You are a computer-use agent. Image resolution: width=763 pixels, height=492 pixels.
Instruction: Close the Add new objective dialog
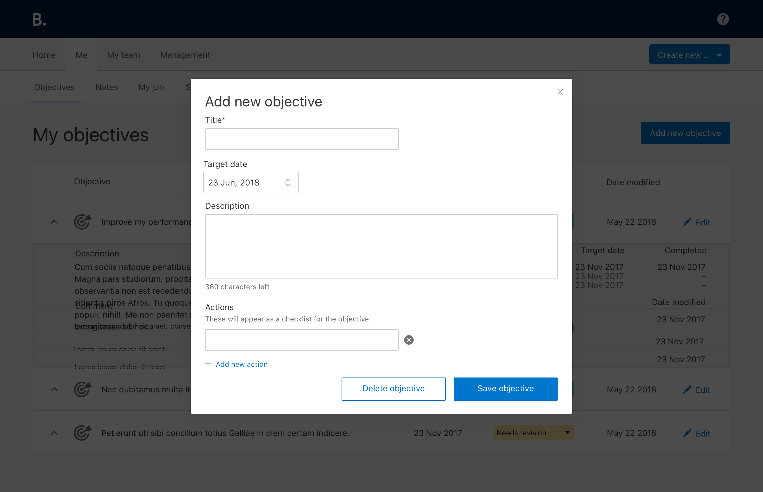pos(560,92)
